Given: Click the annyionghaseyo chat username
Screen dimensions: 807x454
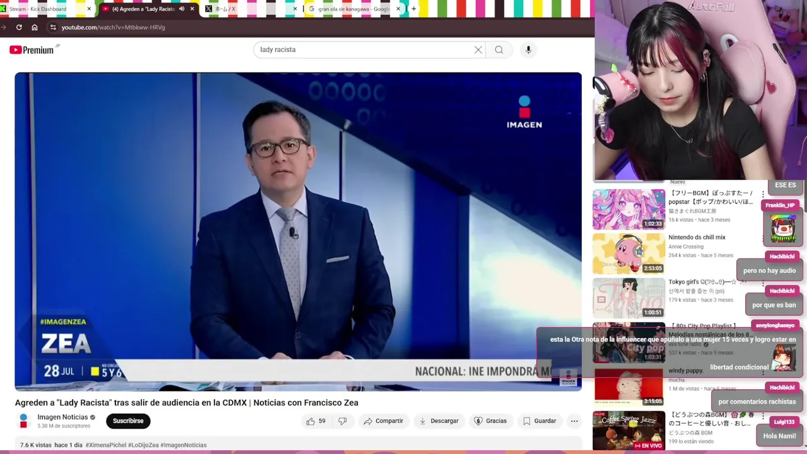Looking at the screenshot, I should click(x=775, y=325).
